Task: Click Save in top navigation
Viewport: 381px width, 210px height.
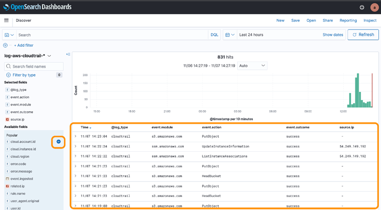Action: (x=295, y=20)
